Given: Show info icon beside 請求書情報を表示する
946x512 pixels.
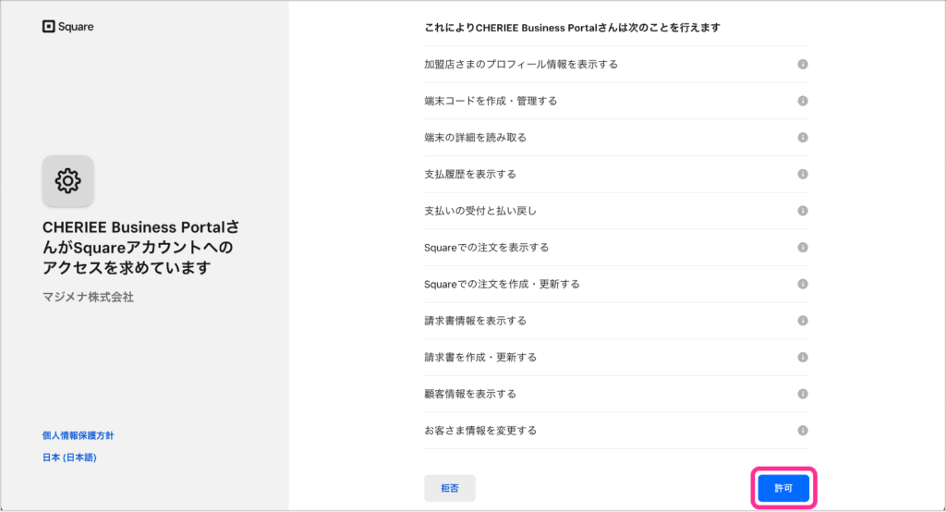Looking at the screenshot, I should [802, 321].
